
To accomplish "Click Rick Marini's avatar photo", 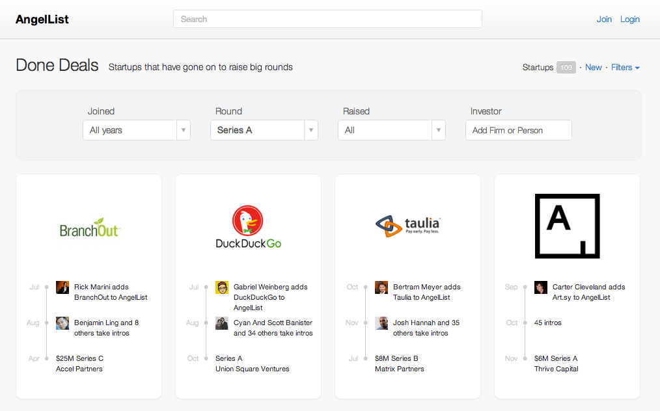I will [x=62, y=287].
